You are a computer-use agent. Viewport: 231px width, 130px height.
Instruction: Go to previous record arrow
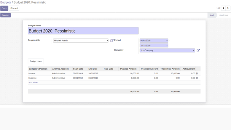[224, 8]
